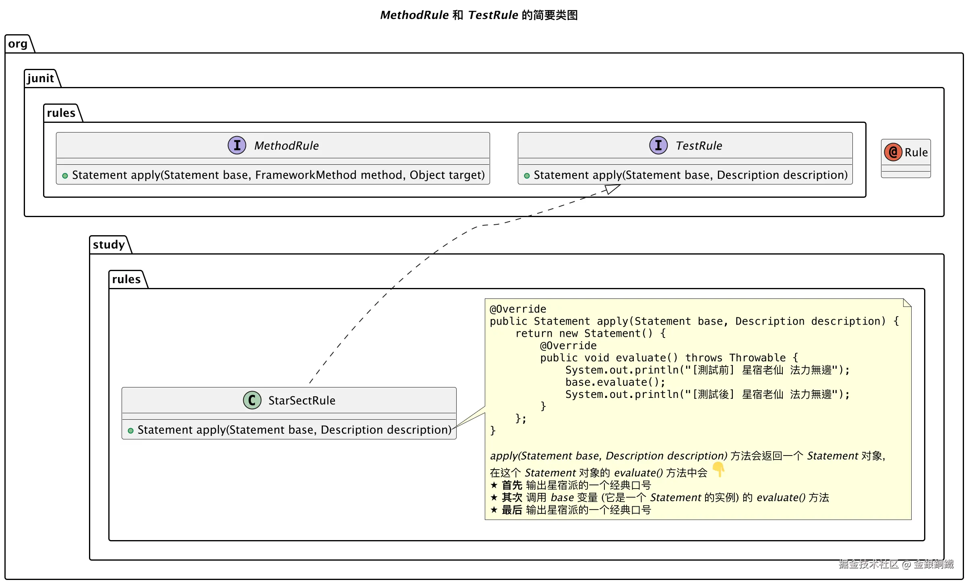Viewport: 968px width, 584px height.
Task: Click green public dot on TestRule apply
Action: pos(527,176)
